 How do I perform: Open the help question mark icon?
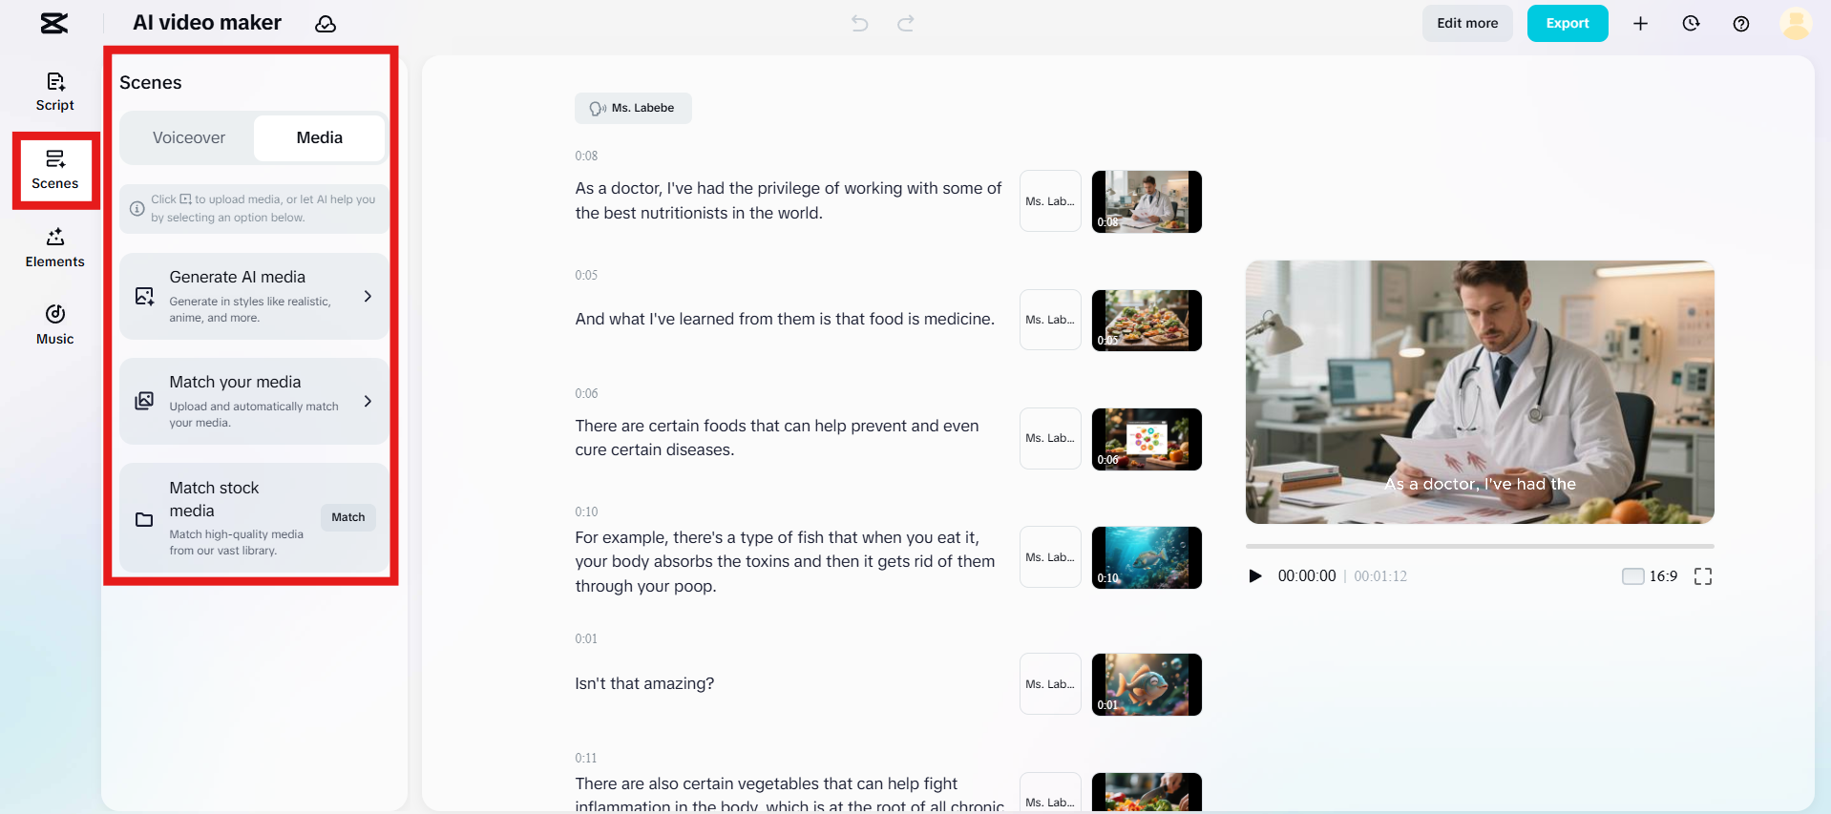pos(1740,24)
